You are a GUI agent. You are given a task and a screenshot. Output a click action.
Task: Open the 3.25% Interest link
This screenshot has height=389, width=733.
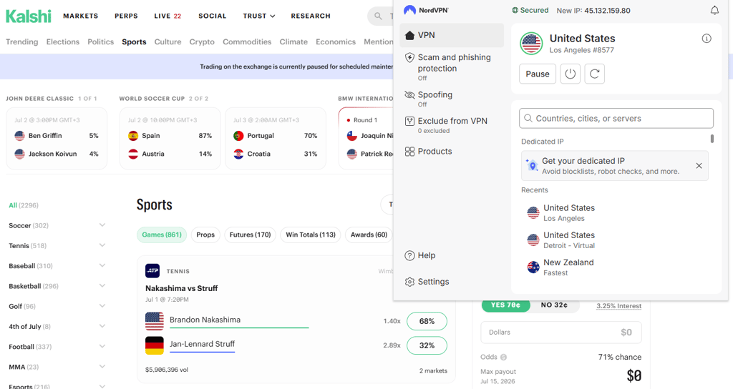point(619,306)
